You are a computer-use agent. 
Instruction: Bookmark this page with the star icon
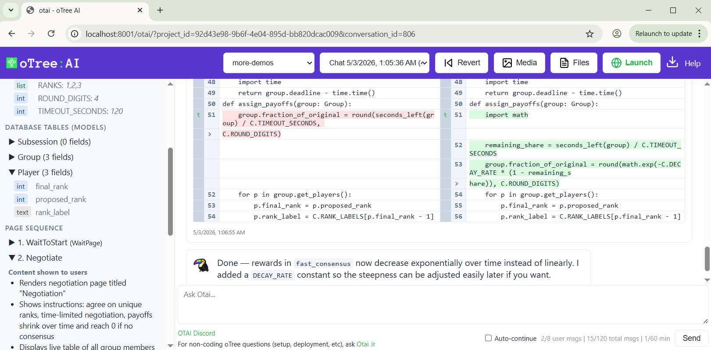pyautogui.click(x=590, y=34)
